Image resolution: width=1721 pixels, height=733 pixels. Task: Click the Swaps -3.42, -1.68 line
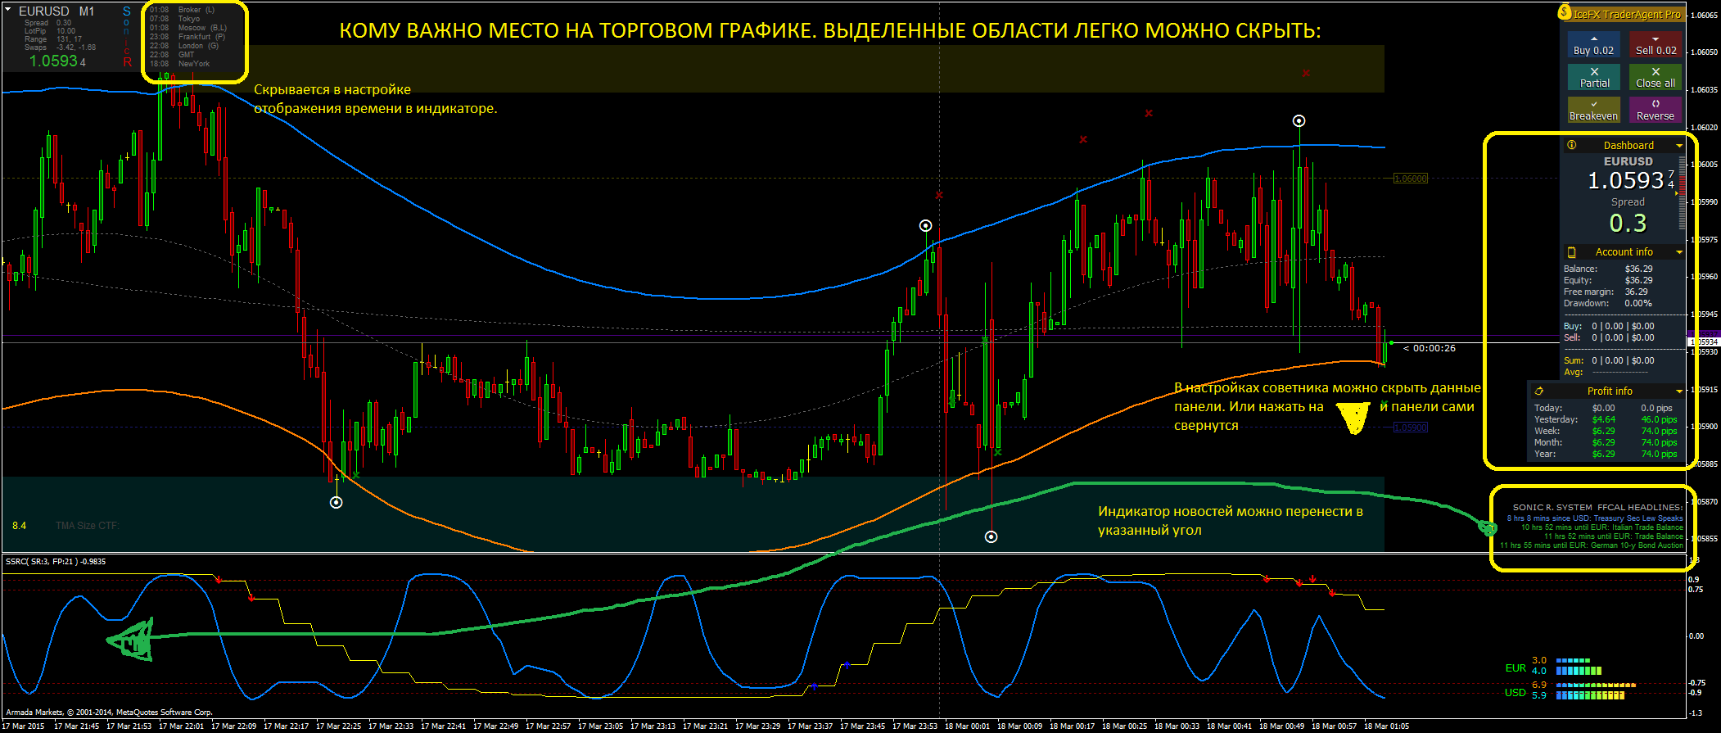click(60, 48)
